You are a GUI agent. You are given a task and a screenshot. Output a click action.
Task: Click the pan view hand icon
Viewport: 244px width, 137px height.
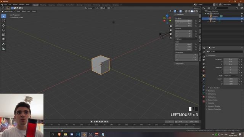coord(171,30)
